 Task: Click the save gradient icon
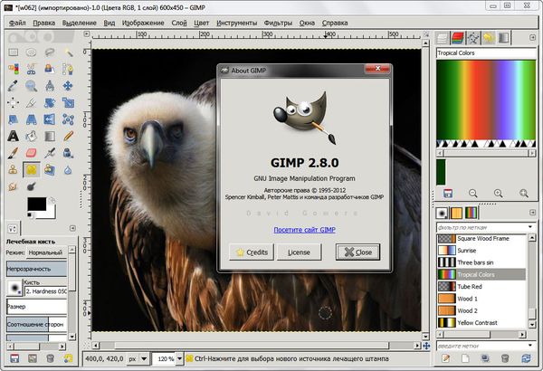pyautogui.click(x=446, y=193)
